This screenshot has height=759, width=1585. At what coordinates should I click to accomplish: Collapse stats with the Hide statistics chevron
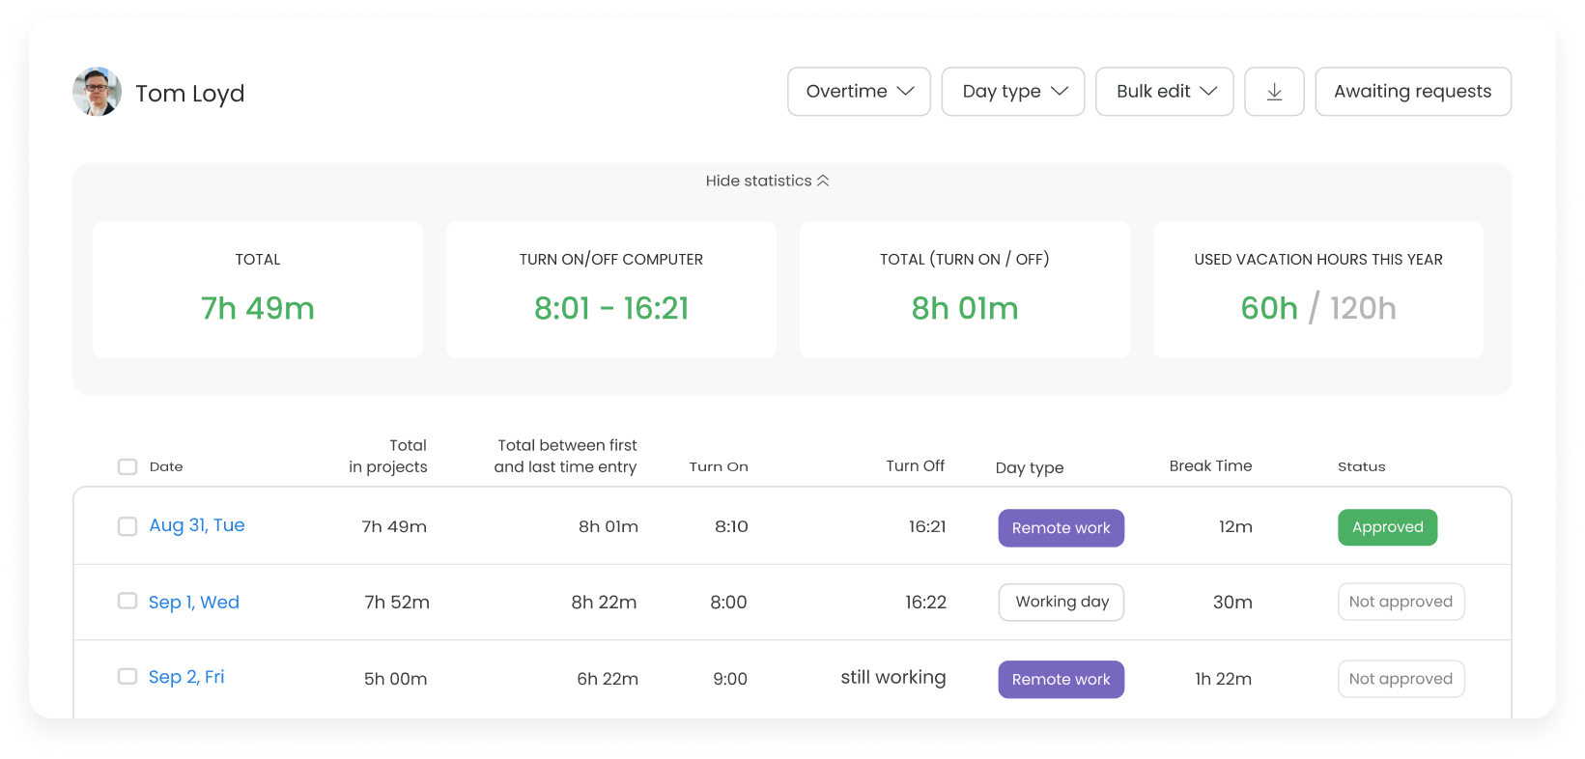(823, 181)
